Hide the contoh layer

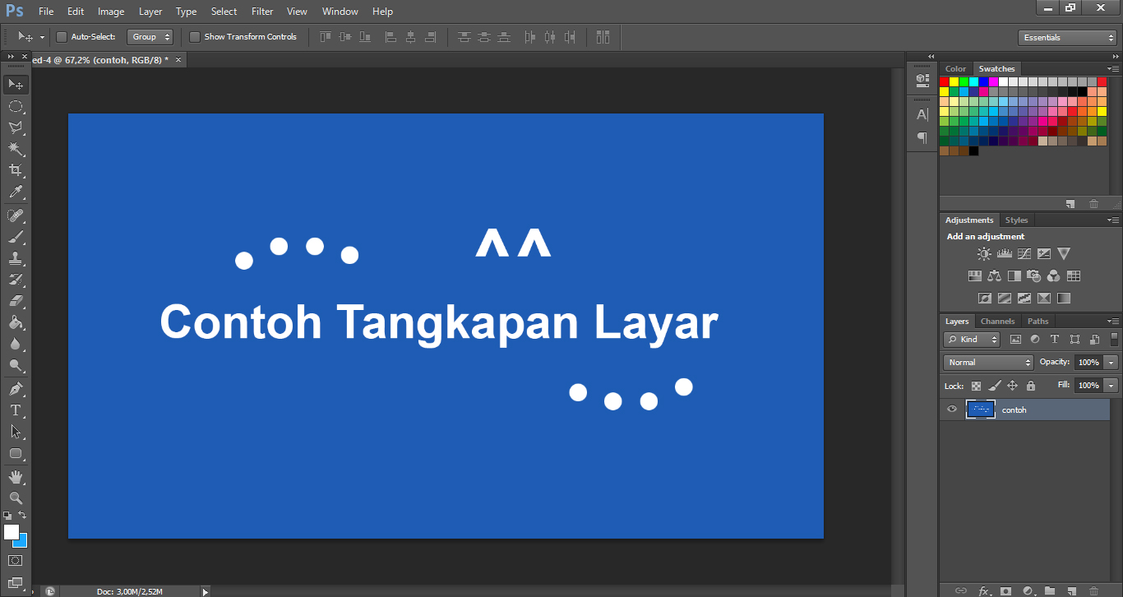point(952,409)
